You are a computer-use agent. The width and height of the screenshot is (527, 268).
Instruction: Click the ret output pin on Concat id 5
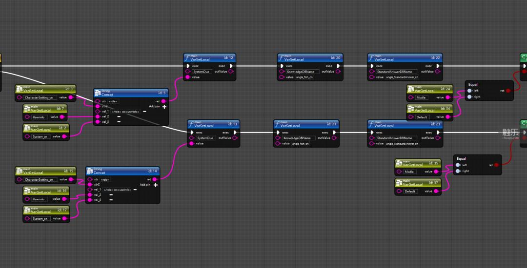tap(163, 101)
